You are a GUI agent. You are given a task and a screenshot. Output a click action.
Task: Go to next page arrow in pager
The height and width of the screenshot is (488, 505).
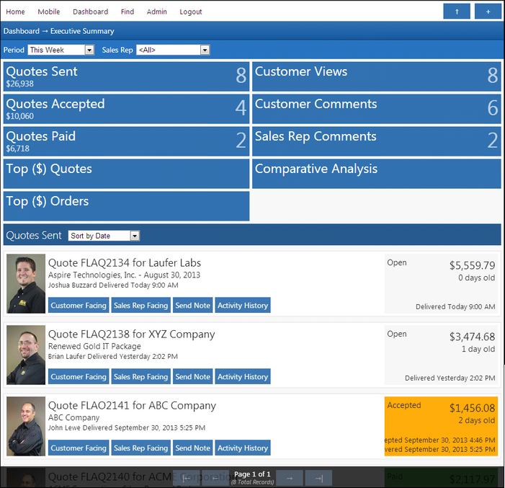point(289,477)
